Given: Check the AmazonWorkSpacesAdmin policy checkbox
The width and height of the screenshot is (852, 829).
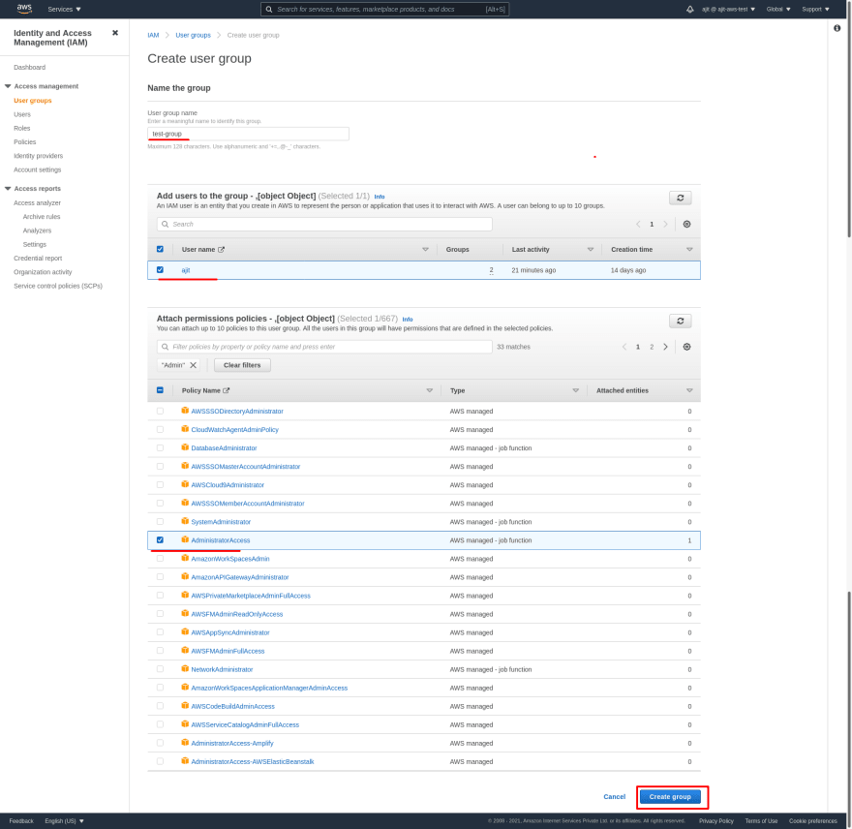Looking at the screenshot, I should pyautogui.click(x=160, y=558).
